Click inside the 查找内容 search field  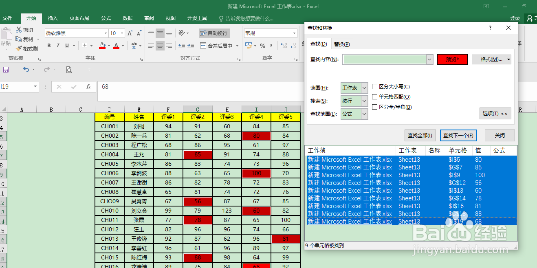385,59
